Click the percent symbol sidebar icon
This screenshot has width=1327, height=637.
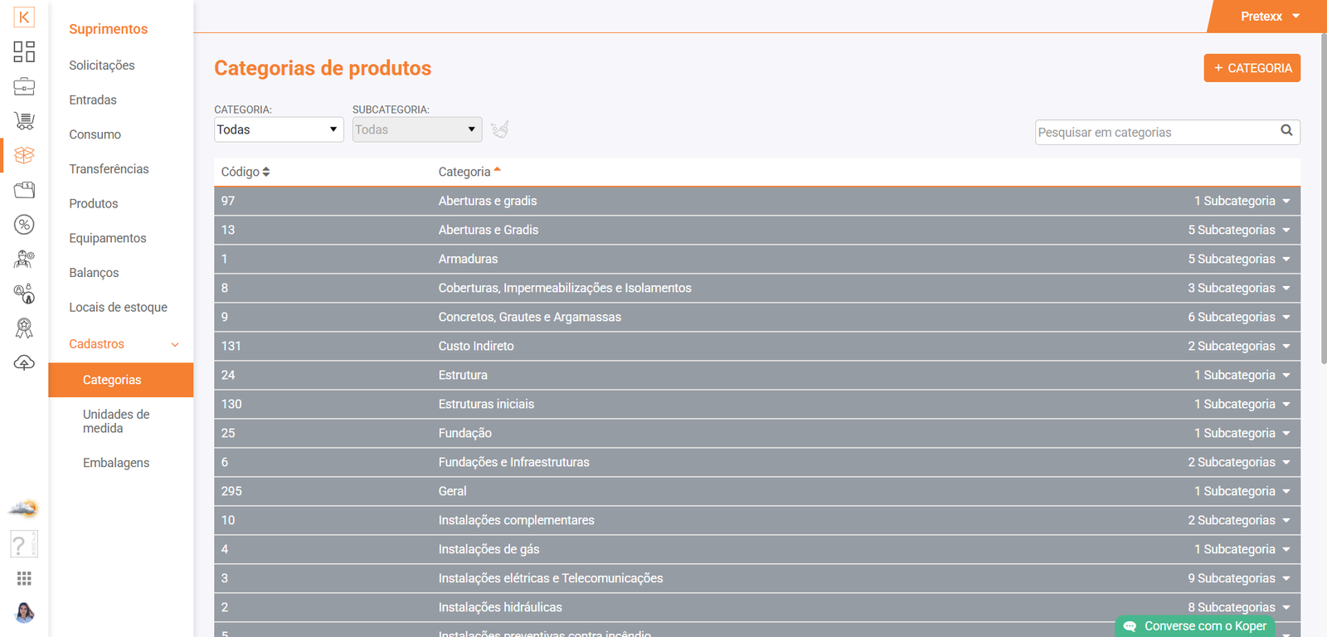(24, 225)
